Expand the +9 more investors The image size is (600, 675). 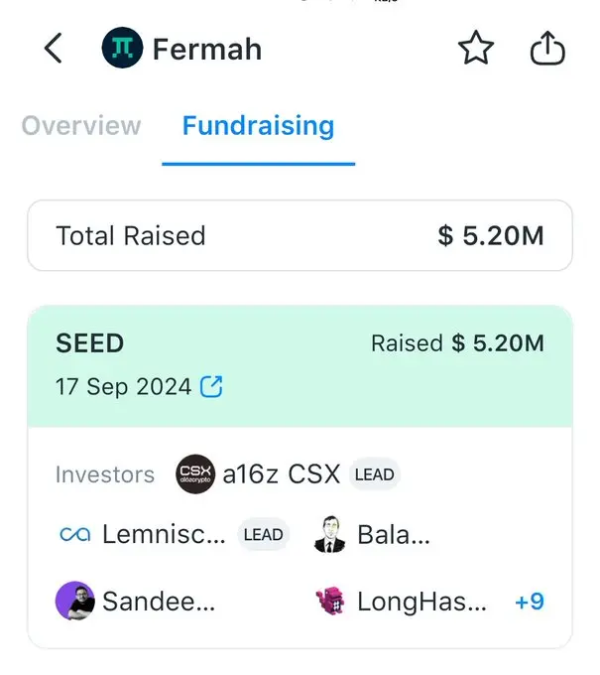click(530, 602)
